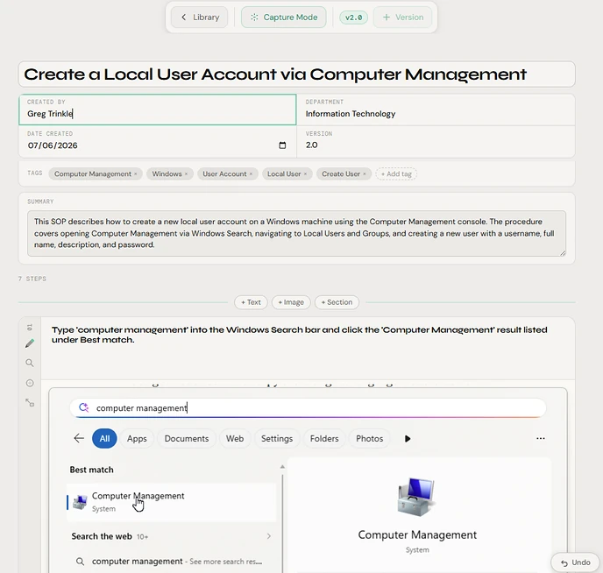Edit the Version number field
Viewport: 603px width, 573px height.
[x=436, y=141]
